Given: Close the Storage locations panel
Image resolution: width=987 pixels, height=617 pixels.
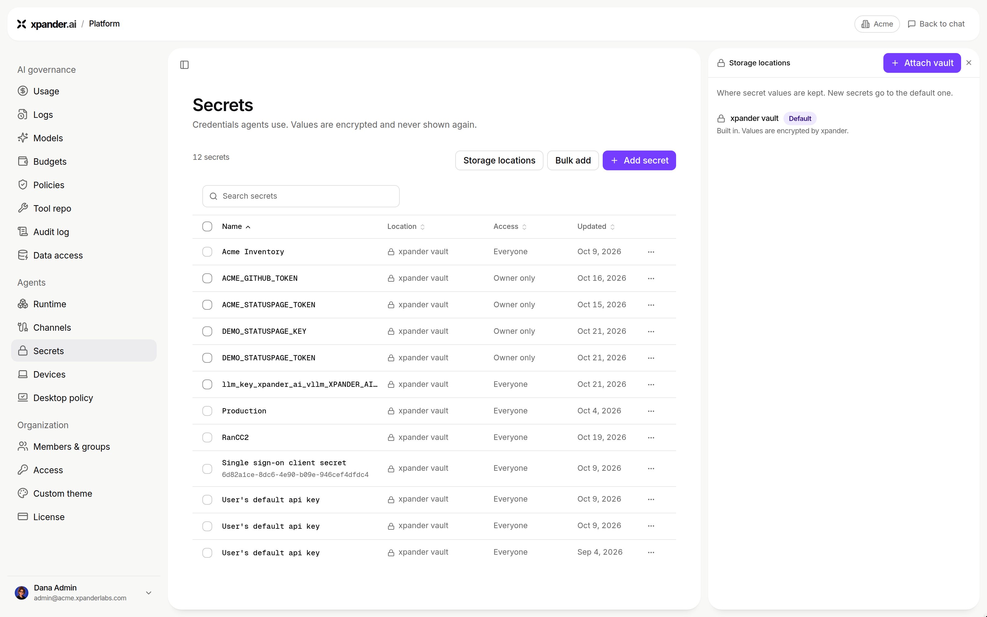Looking at the screenshot, I should click(x=968, y=63).
